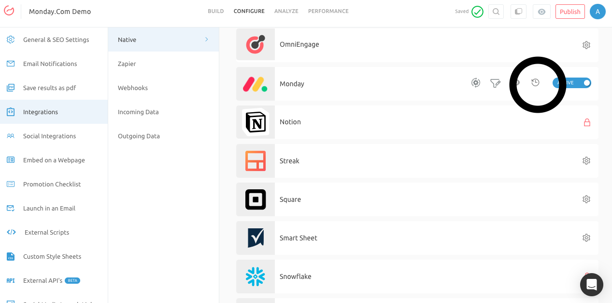
Task: Click the External Scripts code icon
Action: pos(11,232)
